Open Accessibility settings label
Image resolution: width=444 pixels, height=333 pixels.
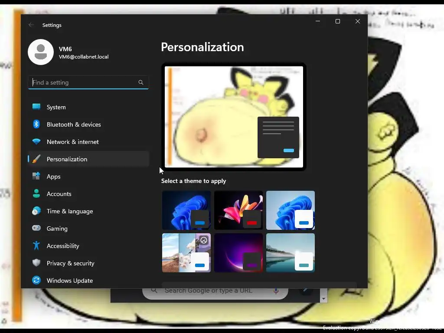[63, 246]
